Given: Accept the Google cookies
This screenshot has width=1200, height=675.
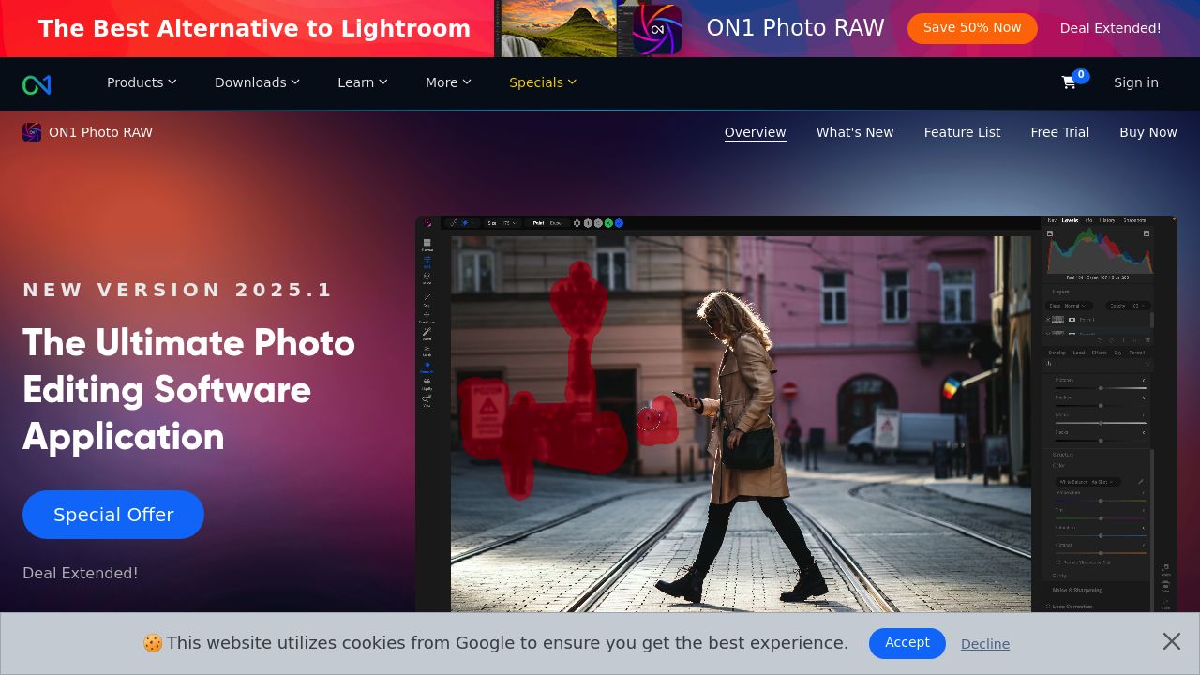Looking at the screenshot, I should tap(907, 643).
